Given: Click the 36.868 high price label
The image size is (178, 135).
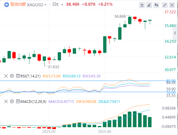Looking at the screenshot, I should point(120,16).
